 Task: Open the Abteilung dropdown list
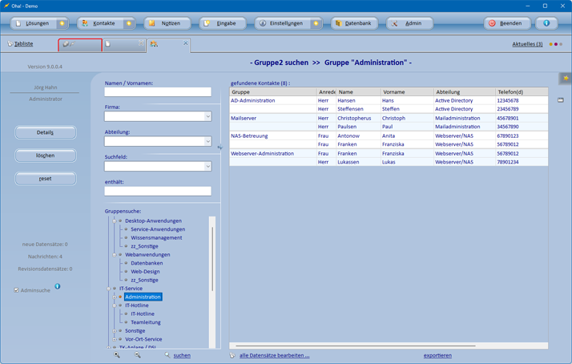207,141
